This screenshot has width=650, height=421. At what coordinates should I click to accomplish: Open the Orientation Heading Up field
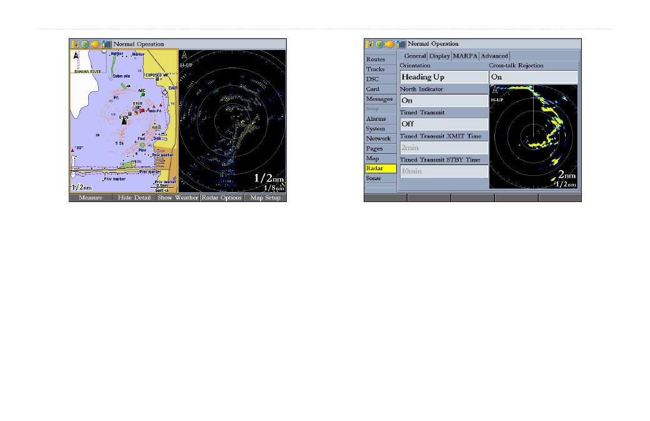(444, 77)
